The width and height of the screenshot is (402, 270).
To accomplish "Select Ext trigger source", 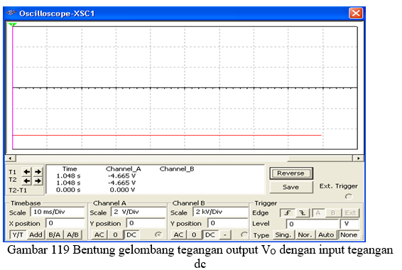I will pyautogui.click(x=350, y=213).
